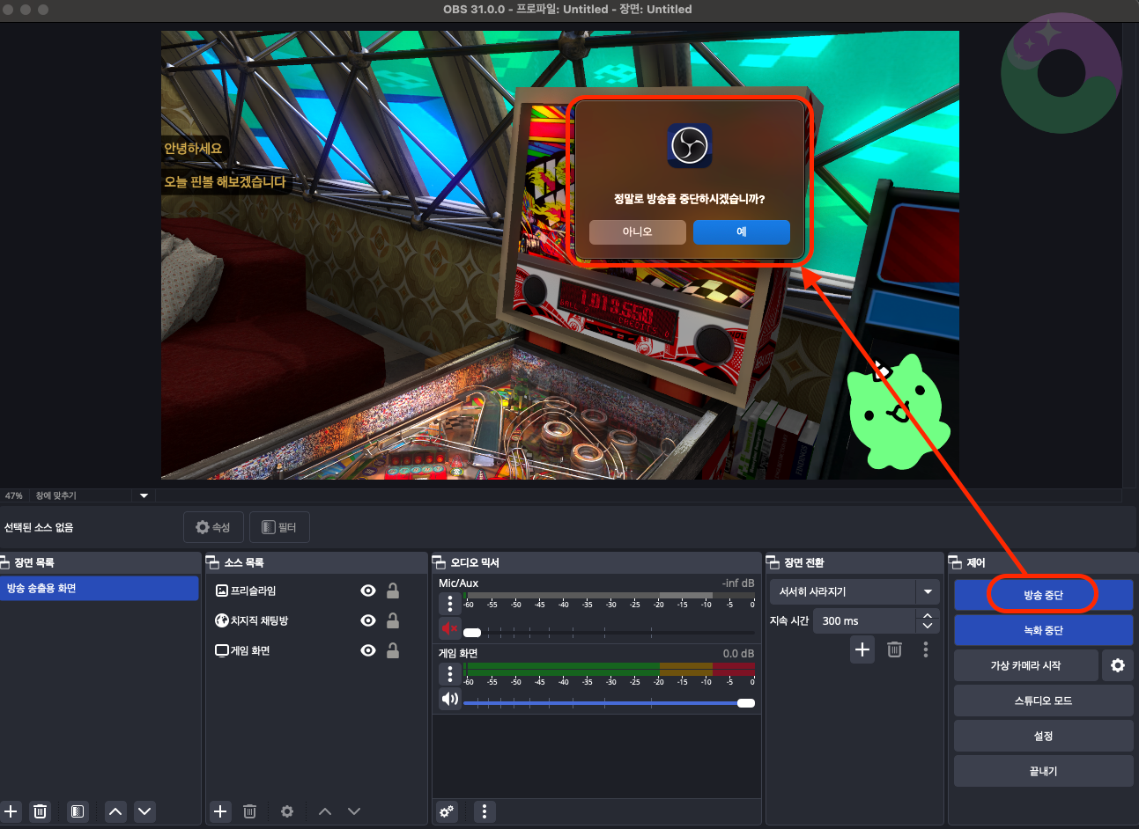
Task: Open source 속성 properties button
Action: tap(213, 527)
